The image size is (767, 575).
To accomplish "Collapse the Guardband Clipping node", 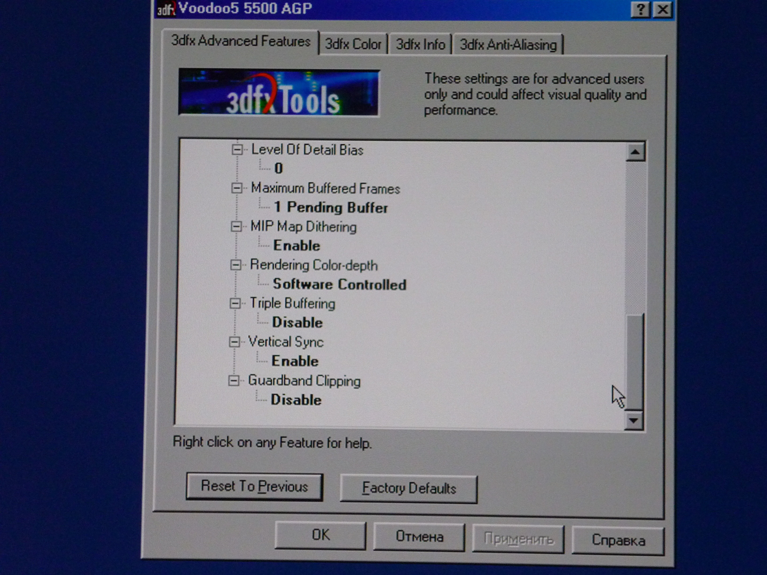I will 234,380.
